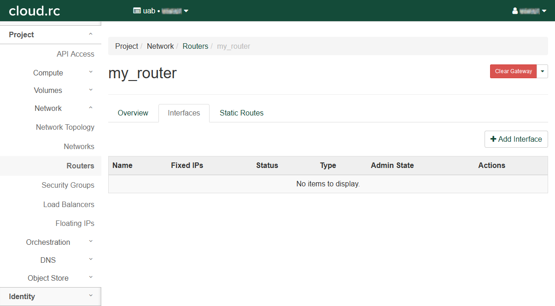Open API Access in the sidebar

75,54
